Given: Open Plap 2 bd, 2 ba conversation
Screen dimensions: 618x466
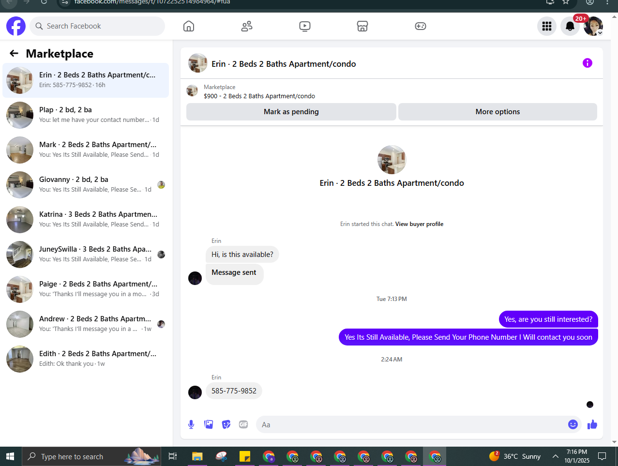Looking at the screenshot, I should 86,115.
